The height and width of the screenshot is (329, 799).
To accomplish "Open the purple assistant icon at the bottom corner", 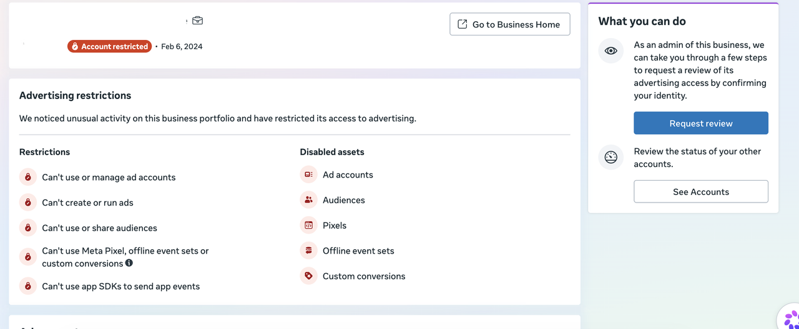I will point(790,319).
